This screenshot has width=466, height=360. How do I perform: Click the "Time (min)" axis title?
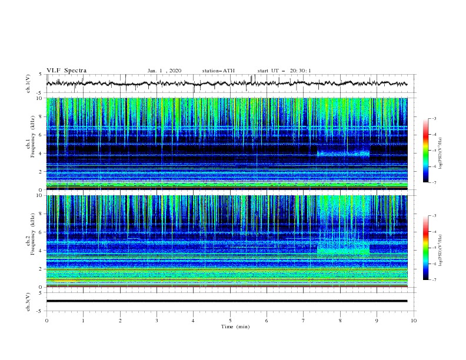(235, 326)
